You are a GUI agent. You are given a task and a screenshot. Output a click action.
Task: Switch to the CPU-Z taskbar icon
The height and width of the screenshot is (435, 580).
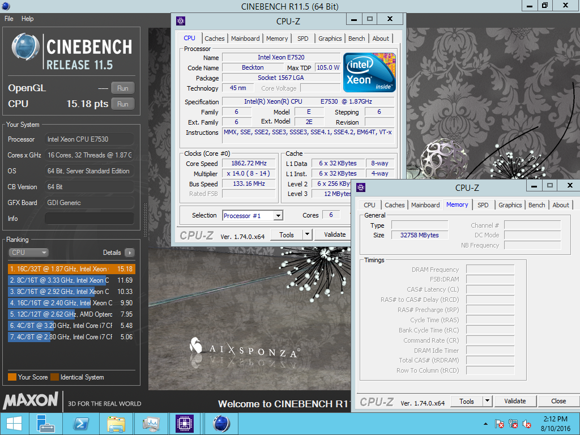185,424
